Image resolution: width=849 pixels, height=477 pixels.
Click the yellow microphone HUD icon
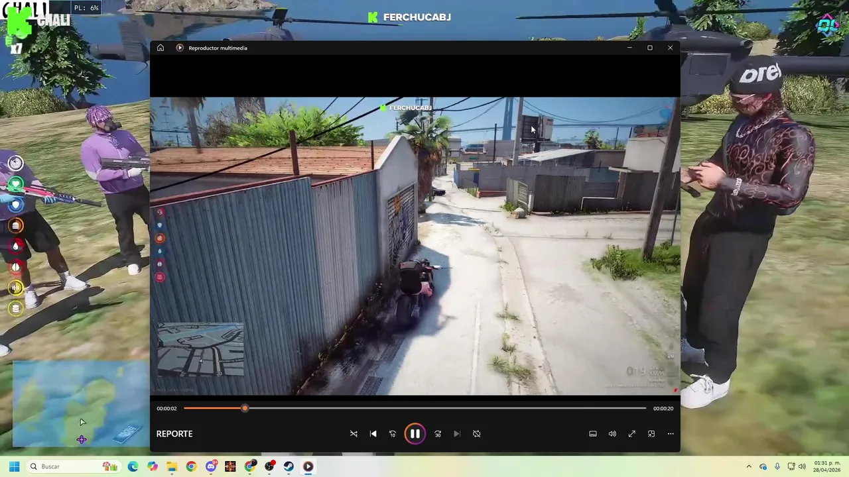coord(16,288)
